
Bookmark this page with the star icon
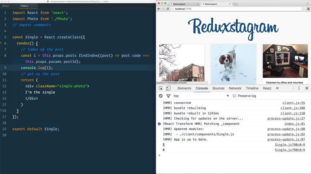coord(303,9)
